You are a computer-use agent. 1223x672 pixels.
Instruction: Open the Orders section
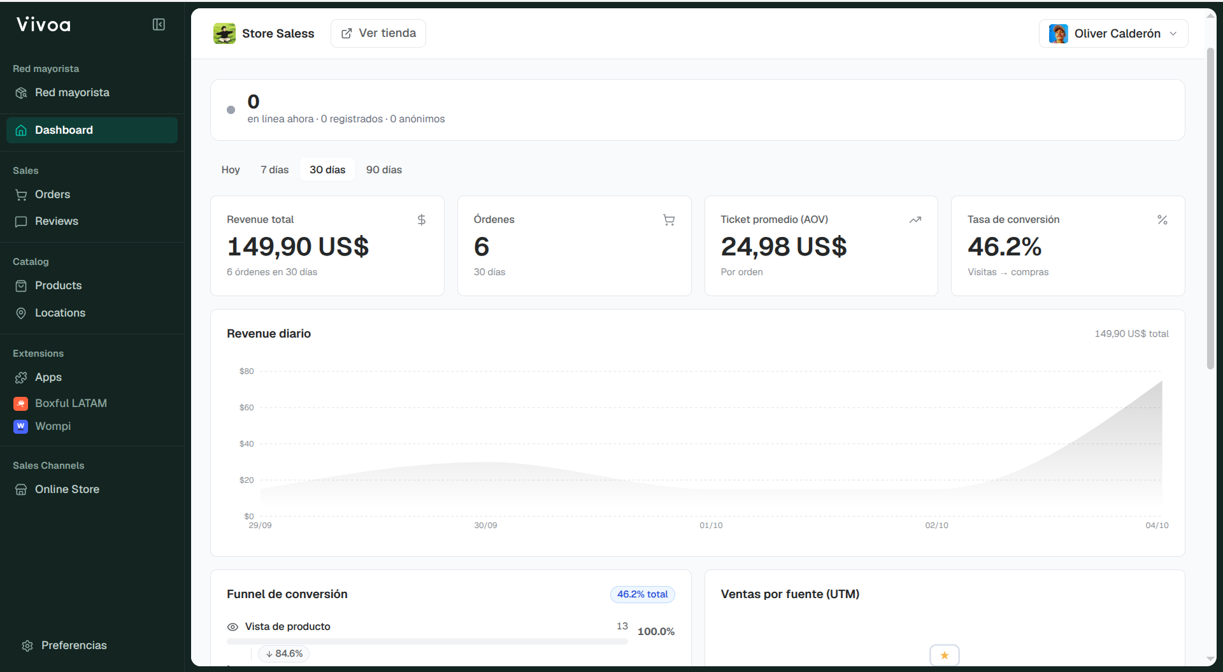click(x=92, y=194)
